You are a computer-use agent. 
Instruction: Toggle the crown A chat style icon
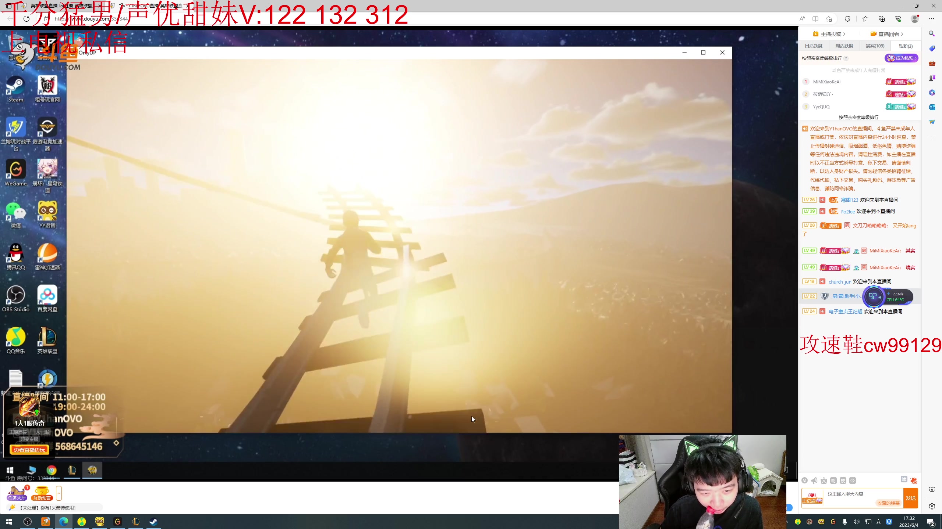[824, 481]
